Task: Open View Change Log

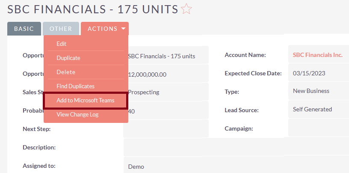Action: (77, 114)
